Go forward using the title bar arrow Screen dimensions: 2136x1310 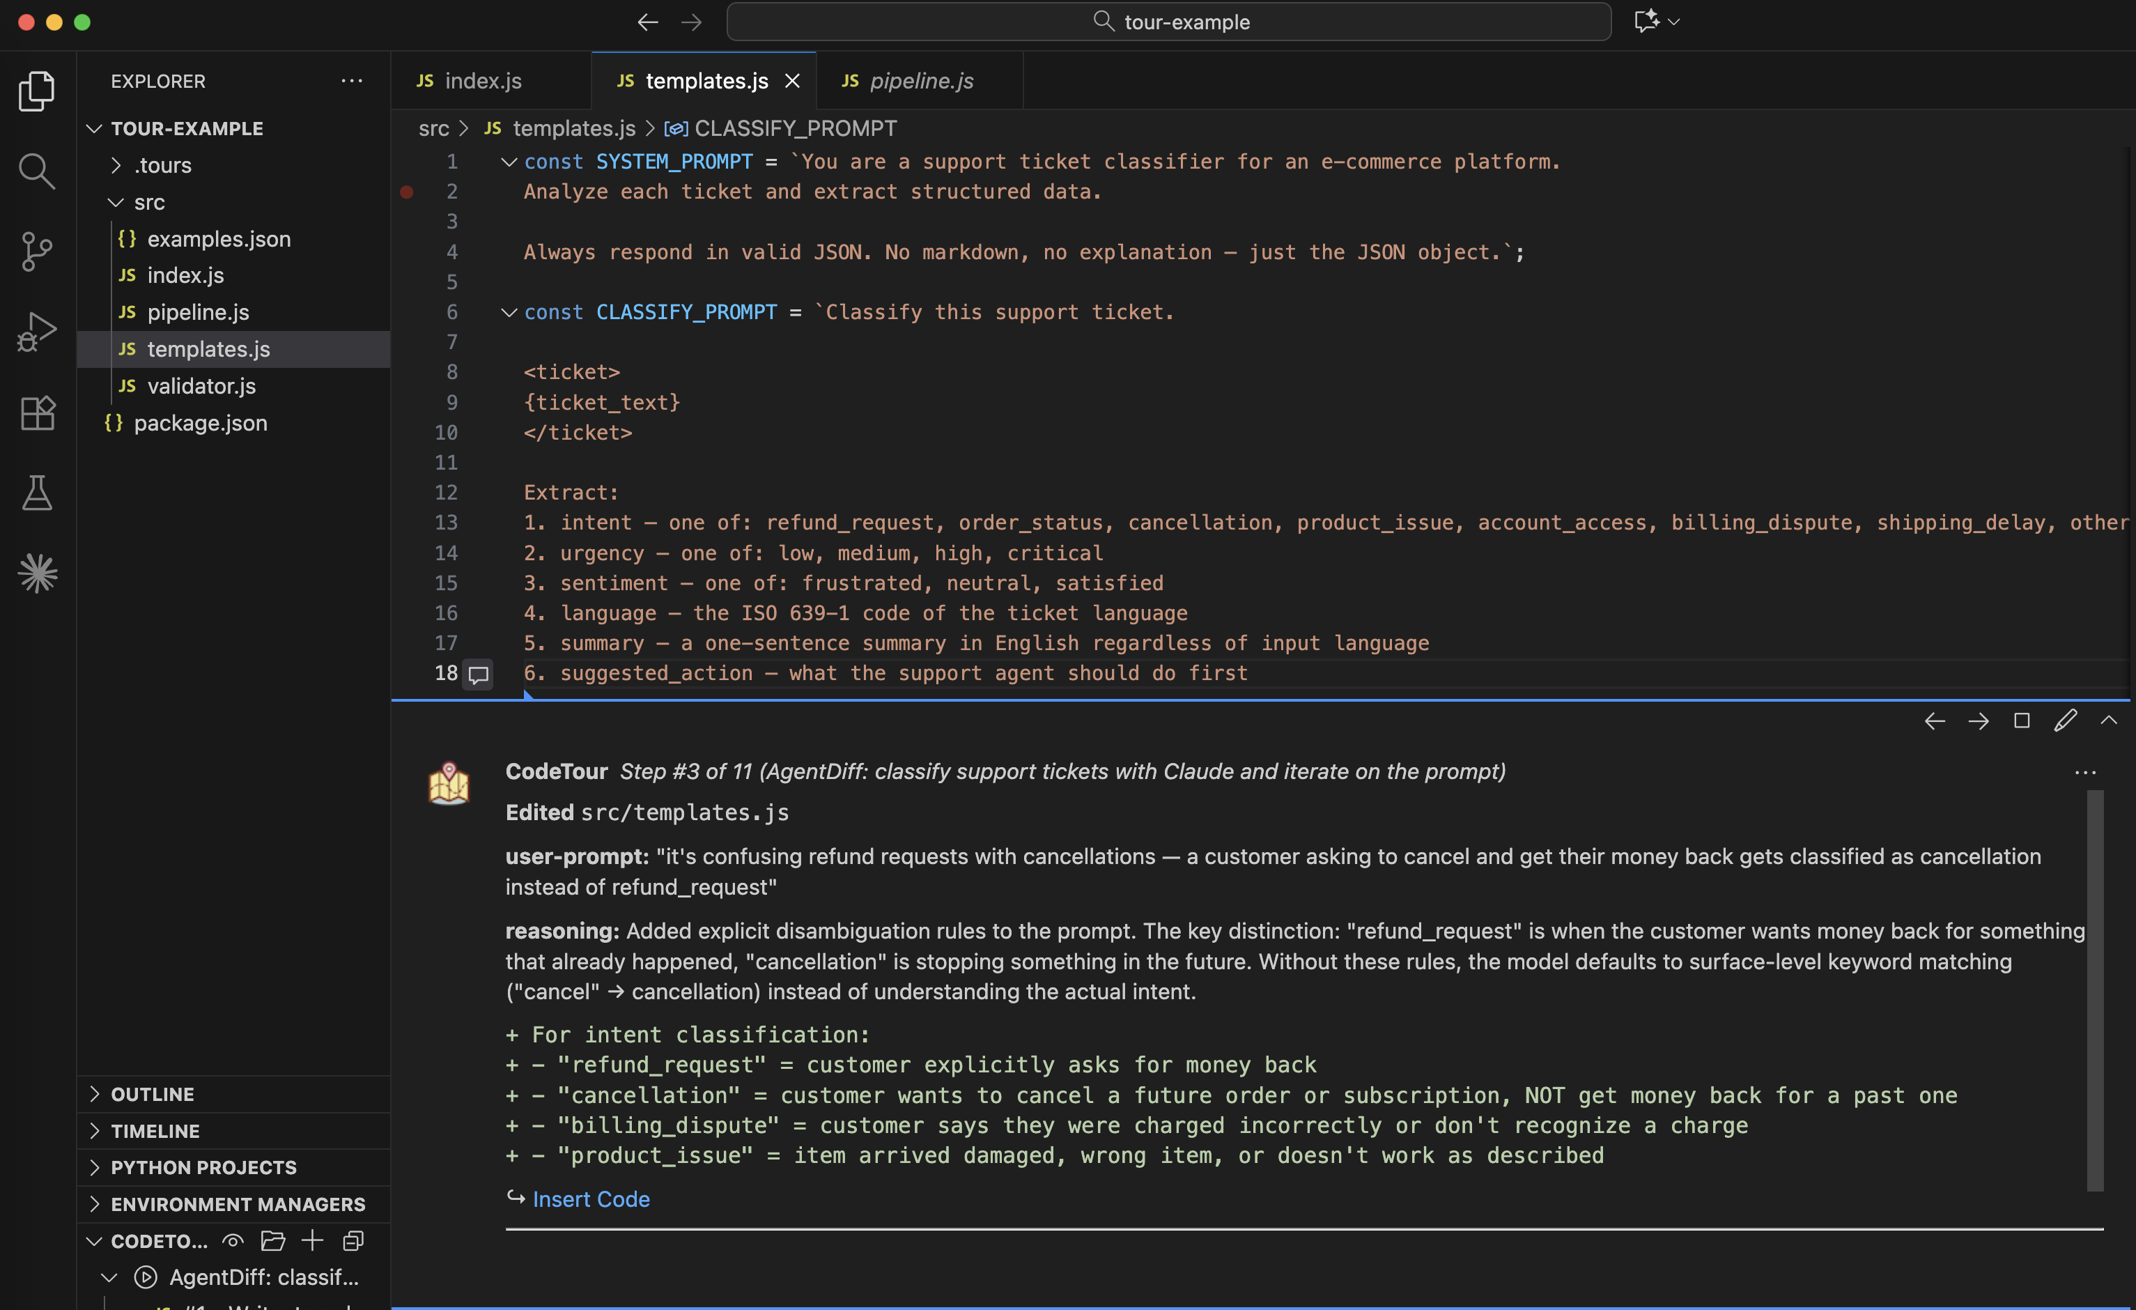click(692, 22)
